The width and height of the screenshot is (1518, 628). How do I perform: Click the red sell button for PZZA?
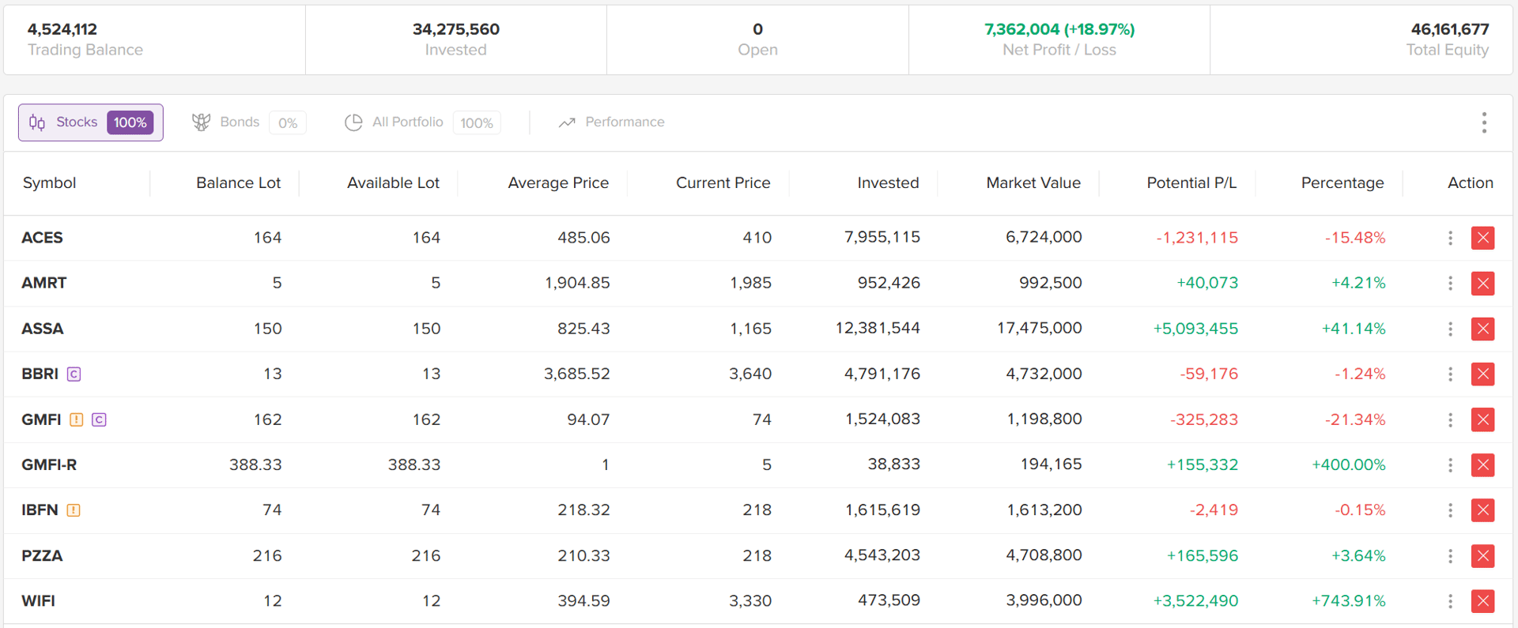pos(1482,555)
